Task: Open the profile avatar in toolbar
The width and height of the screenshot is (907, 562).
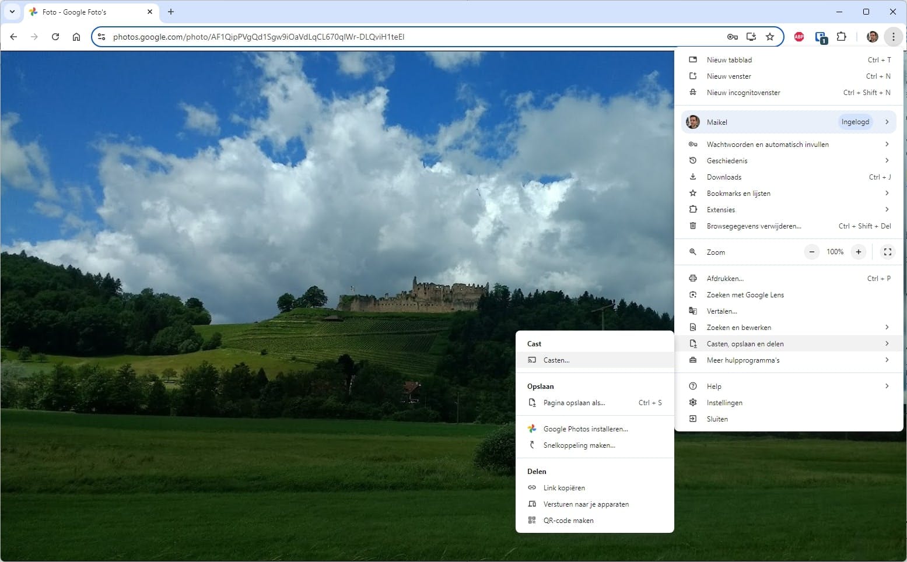Action: 873,37
